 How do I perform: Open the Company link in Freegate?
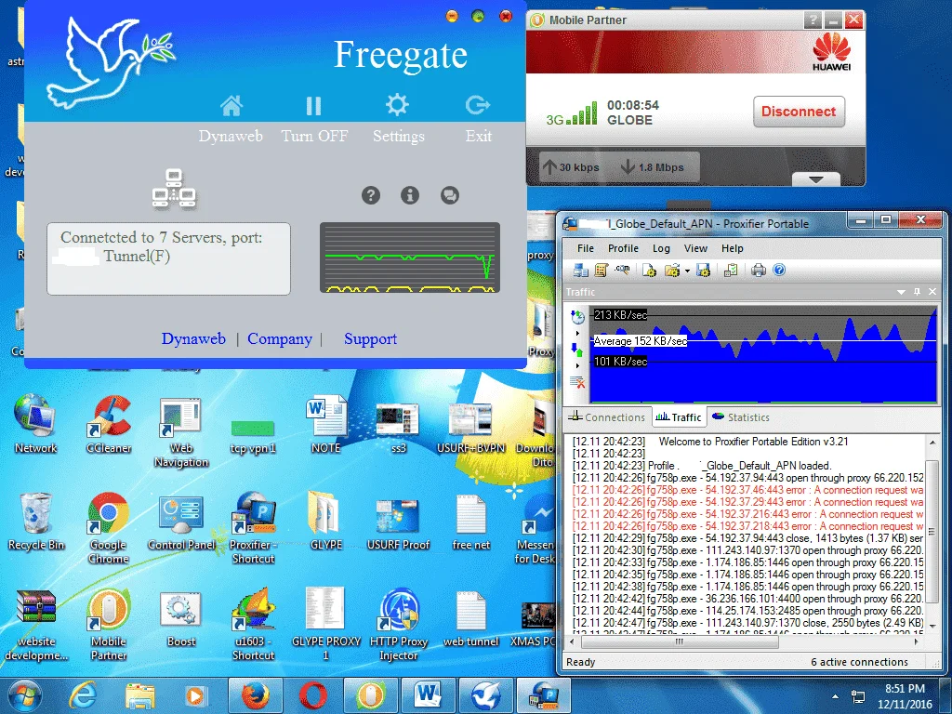pyautogui.click(x=280, y=338)
